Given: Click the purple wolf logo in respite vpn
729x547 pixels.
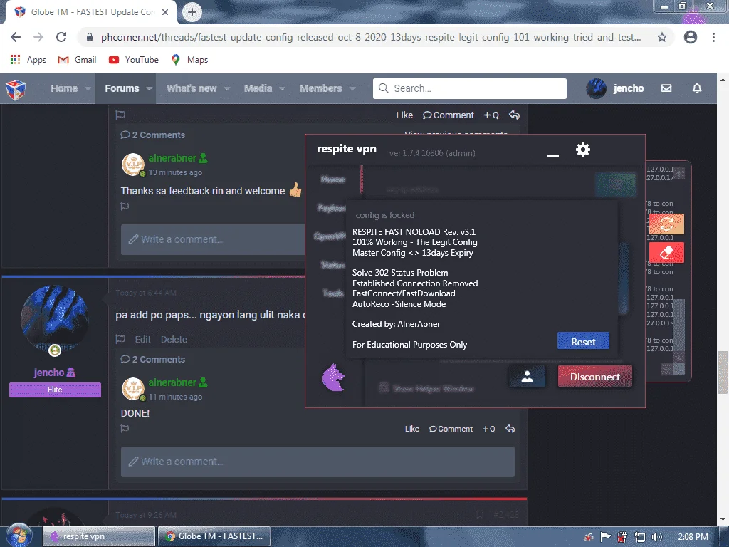Looking at the screenshot, I should 333,377.
